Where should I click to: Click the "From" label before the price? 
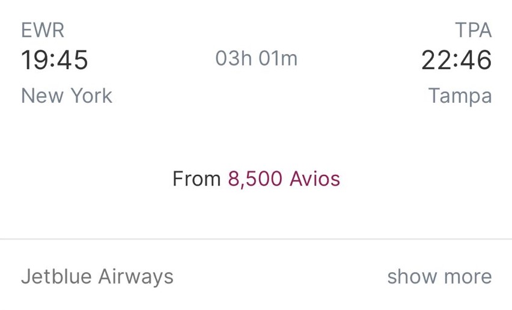click(x=197, y=178)
